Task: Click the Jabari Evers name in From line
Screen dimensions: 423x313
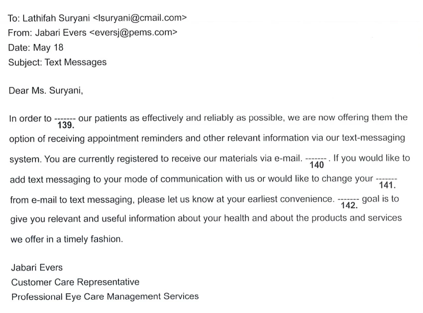Action: (x=61, y=33)
